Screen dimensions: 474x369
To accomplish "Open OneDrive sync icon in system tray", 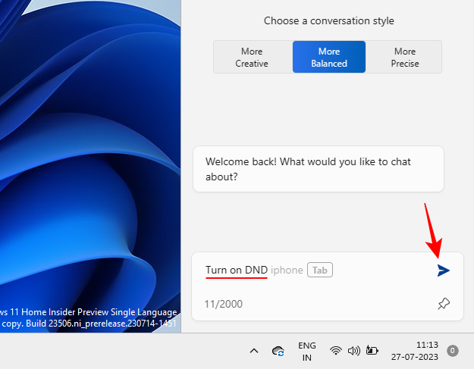I will pyautogui.click(x=279, y=351).
